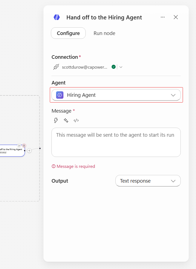Close the Hand off to Hiring Agent panel
196x269 pixels.
[x=176, y=17]
